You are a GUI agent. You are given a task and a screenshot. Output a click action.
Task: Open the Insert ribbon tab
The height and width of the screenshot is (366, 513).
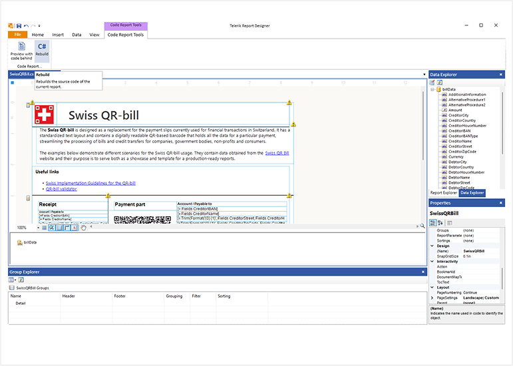tap(58, 35)
